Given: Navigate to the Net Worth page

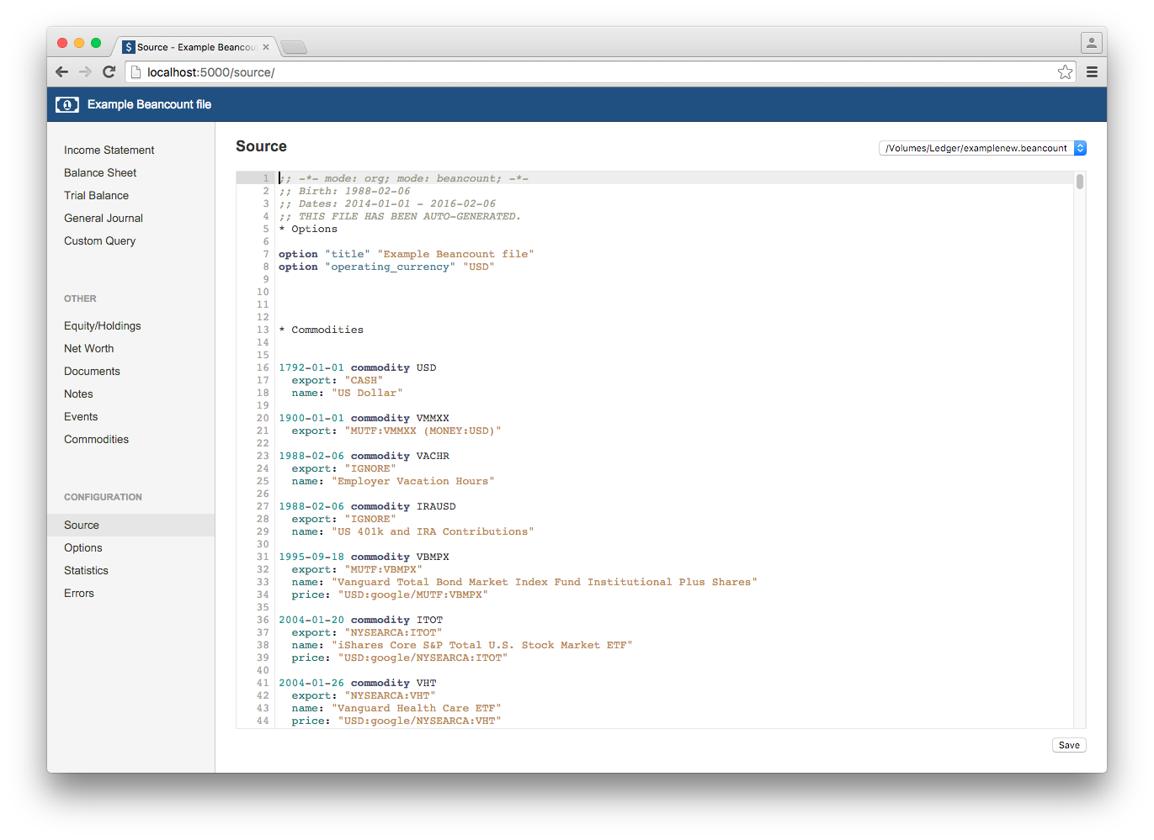Looking at the screenshot, I should [x=88, y=348].
